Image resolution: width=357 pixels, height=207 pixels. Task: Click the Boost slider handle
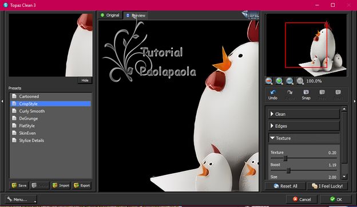pyautogui.click(x=288, y=170)
